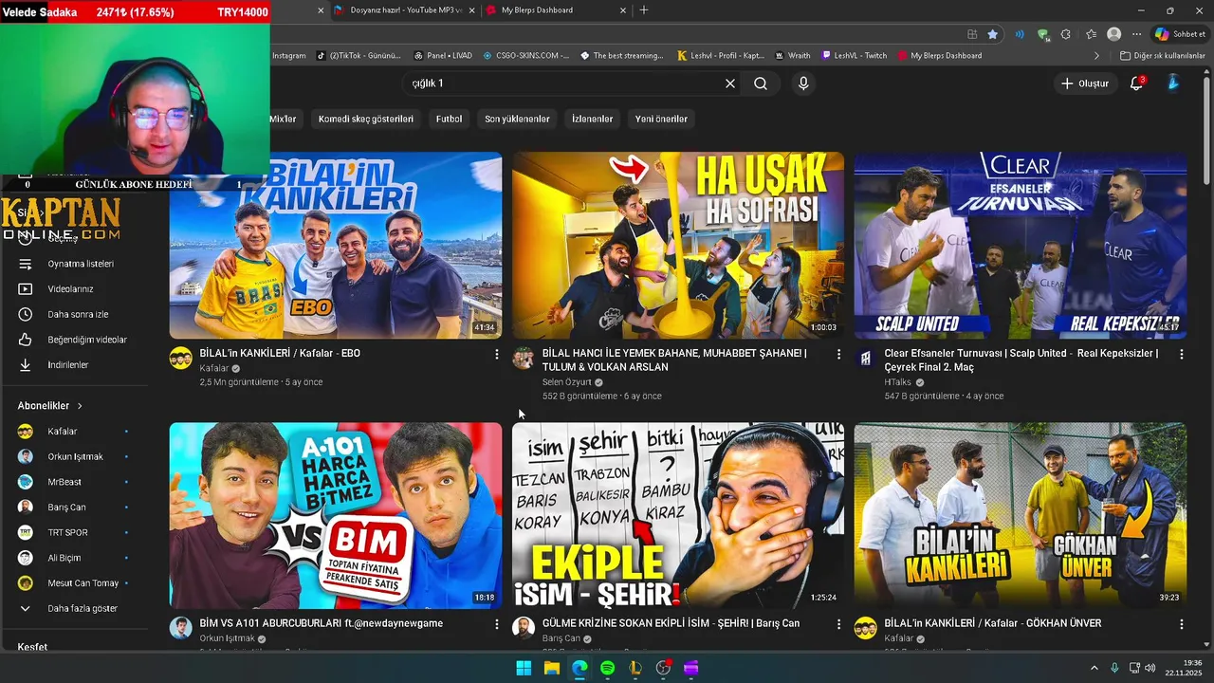Expand the Abonelikler section arrow
The height and width of the screenshot is (683, 1214).
tap(80, 406)
